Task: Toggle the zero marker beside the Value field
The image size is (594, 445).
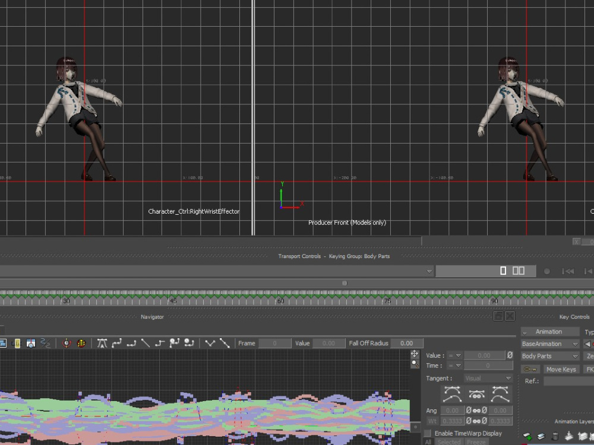Action: click(x=510, y=355)
